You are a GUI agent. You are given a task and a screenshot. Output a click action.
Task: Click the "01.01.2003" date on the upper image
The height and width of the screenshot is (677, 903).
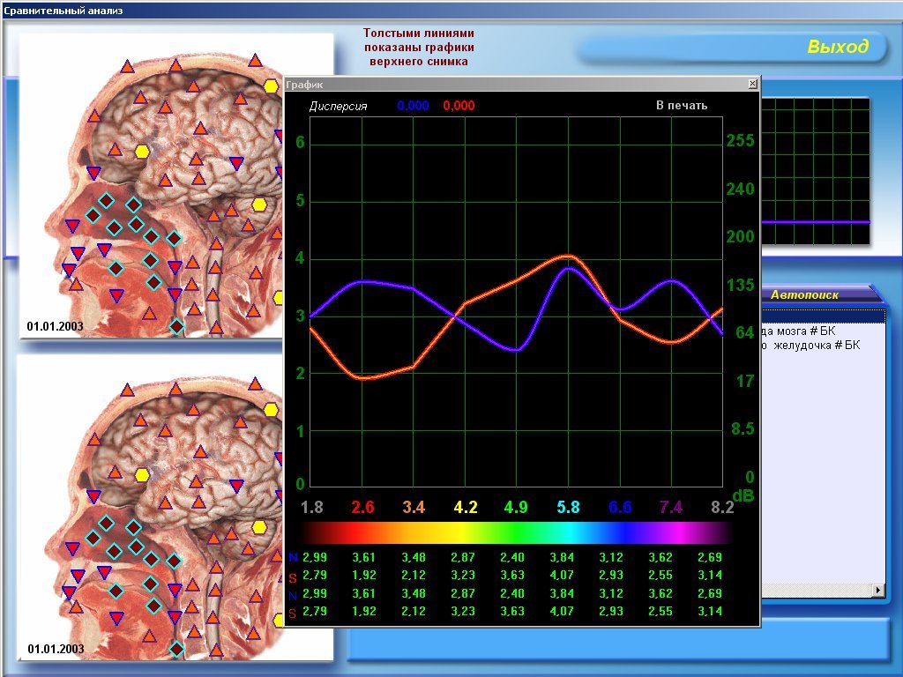coord(56,326)
